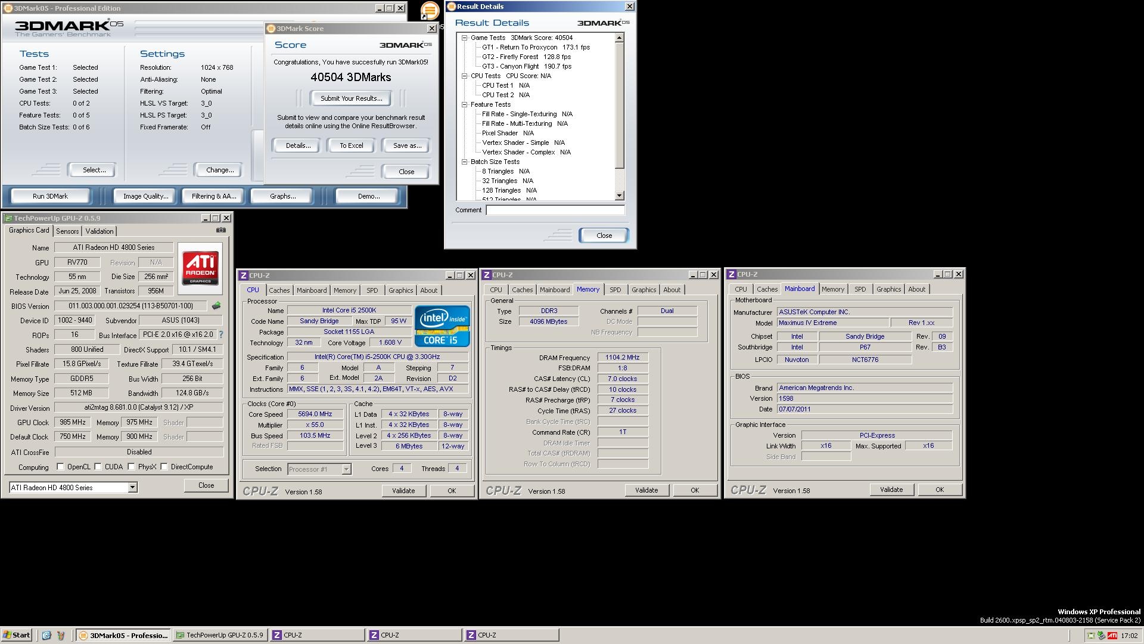This screenshot has height=644, width=1144.
Task: Click the Run 3DMark button
Action: point(51,196)
